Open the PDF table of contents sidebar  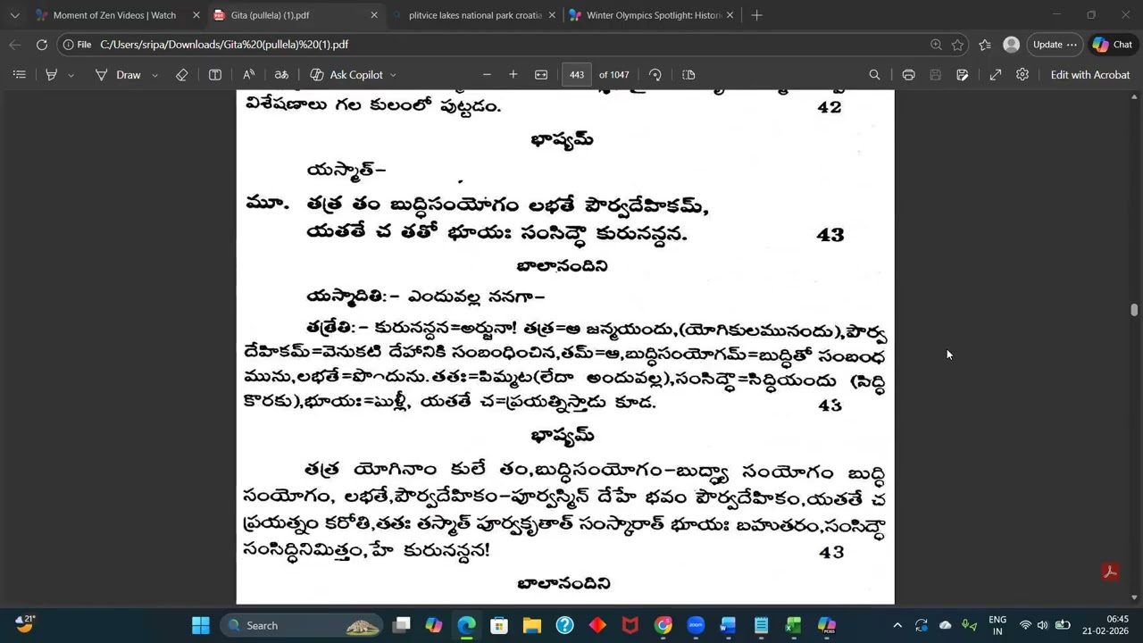pos(19,75)
